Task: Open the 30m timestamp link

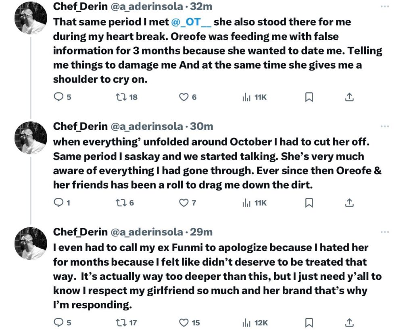Action: [201, 127]
